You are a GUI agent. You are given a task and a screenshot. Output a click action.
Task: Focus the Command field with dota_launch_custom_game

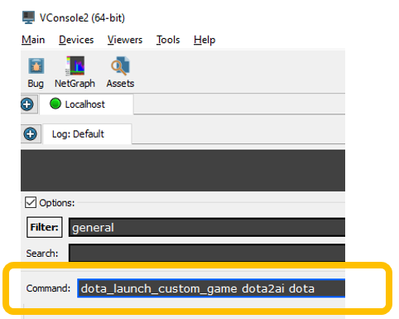pos(211,288)
